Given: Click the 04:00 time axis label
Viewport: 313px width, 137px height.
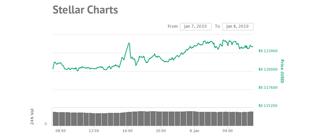Looking at the screenshot, I should [x=228, y=130].
